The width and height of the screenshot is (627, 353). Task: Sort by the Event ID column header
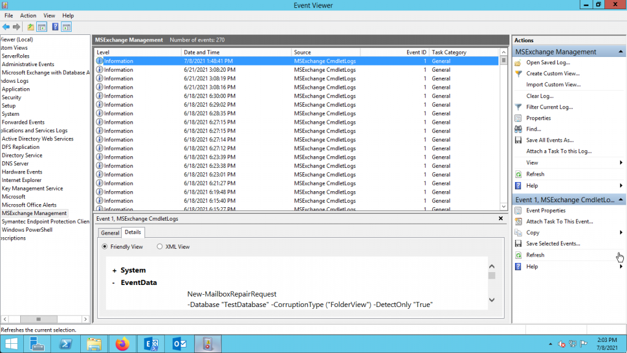pyautogui.click(x=394, y=53)
